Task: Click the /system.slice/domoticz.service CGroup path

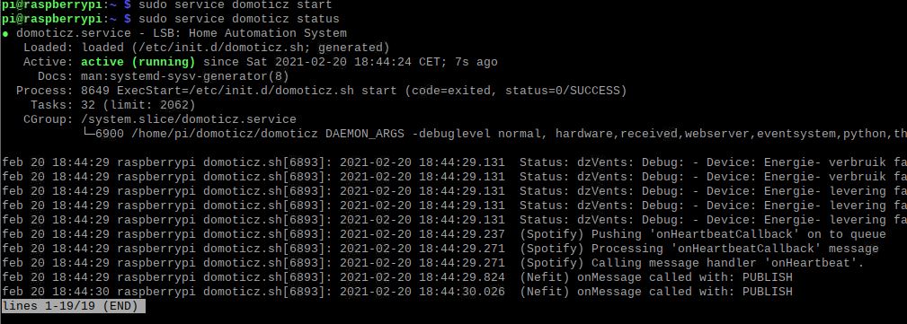Action: pos(189,119)
